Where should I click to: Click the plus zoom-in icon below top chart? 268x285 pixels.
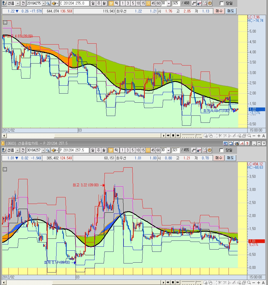click(259, 136)
